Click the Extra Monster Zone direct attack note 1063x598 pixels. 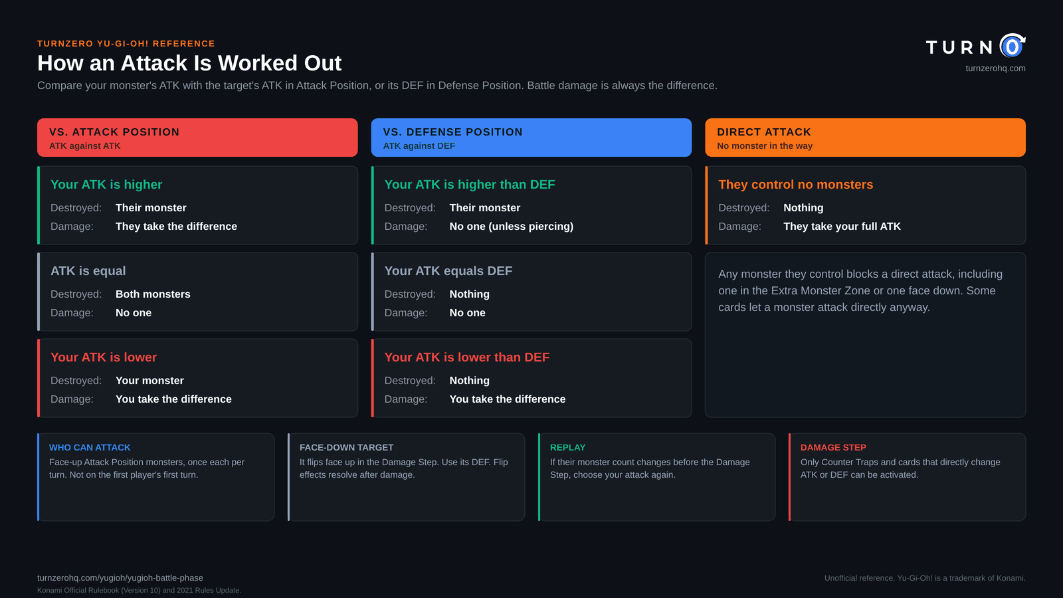click(860, 290)
